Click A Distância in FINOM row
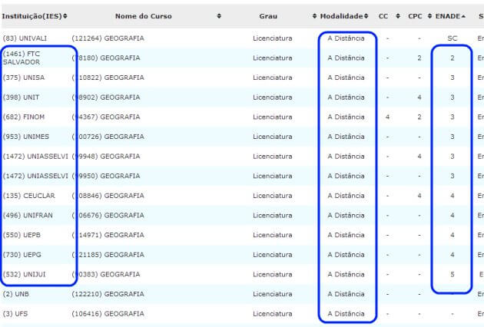Viewport: 484px width, 327px height. click(x=346, y=117)
